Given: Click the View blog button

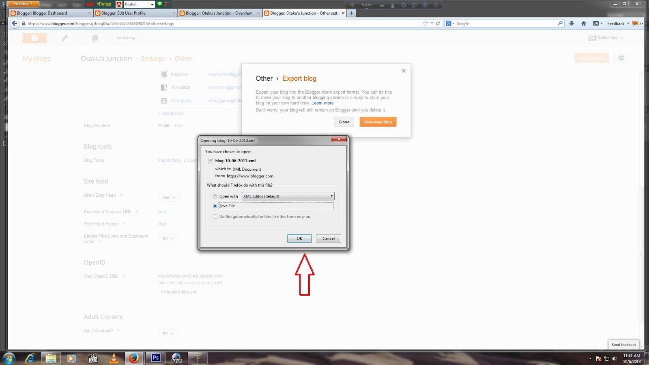Looking at the screenshot, I should click(x=126, y=38).
